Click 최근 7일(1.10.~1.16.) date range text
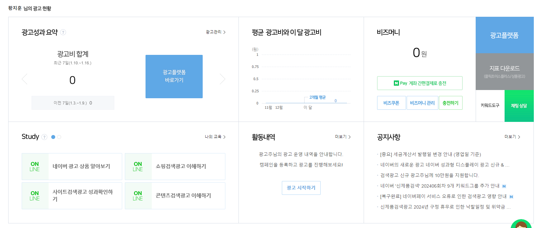The height and width of the screenshot is (228, 544). (x=73, y=63)
